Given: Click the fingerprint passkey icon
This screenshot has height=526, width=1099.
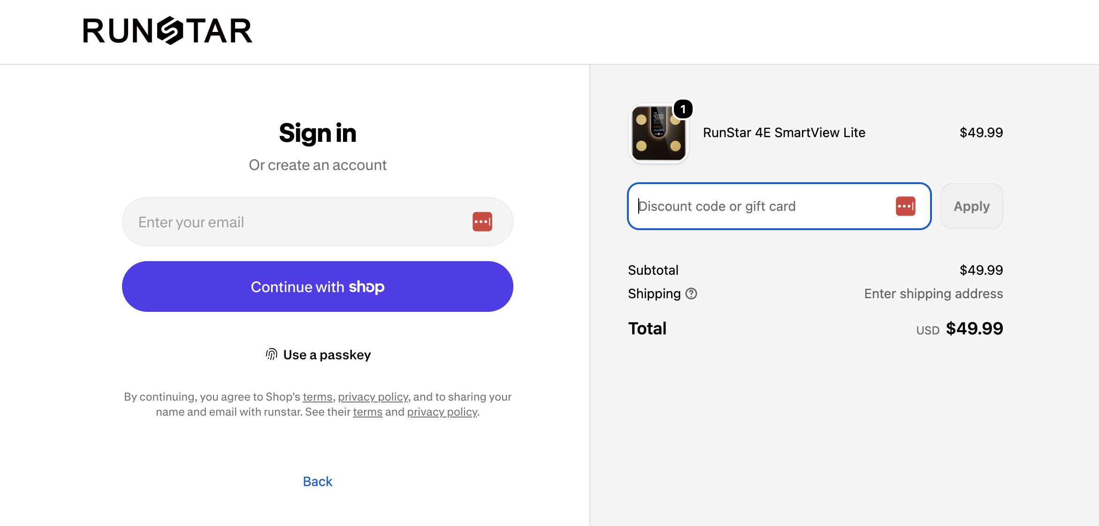Looking at the screenshot, I should [271, 355].
